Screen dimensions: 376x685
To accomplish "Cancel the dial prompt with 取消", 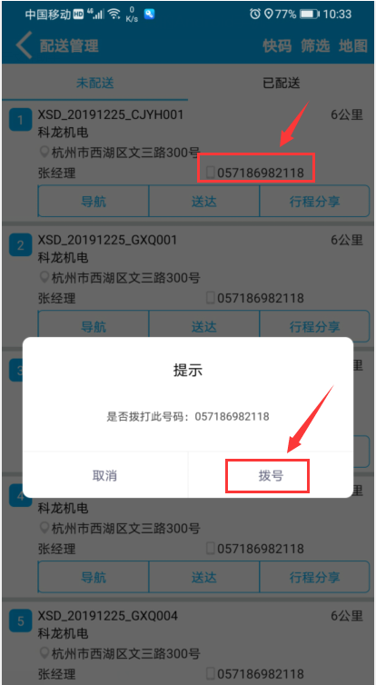I will click(104, 476).
